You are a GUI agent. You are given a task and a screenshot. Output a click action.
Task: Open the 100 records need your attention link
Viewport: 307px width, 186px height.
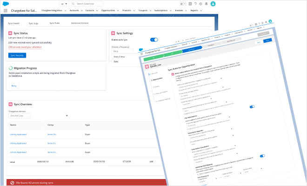25,47
